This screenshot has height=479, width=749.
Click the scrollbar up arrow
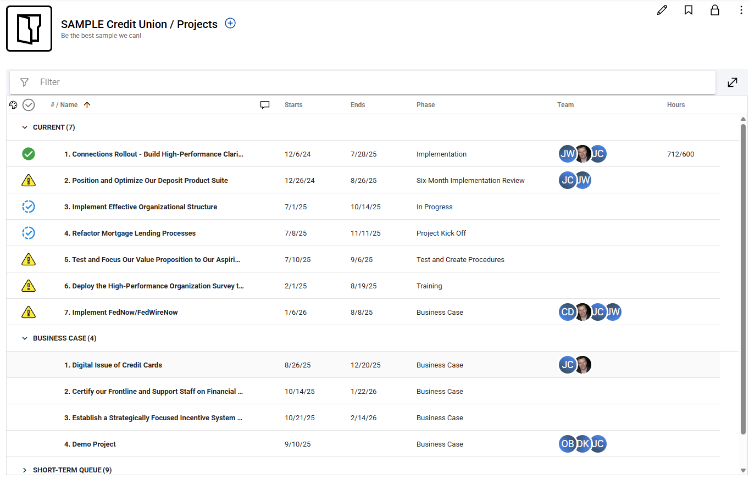(744, 119)
